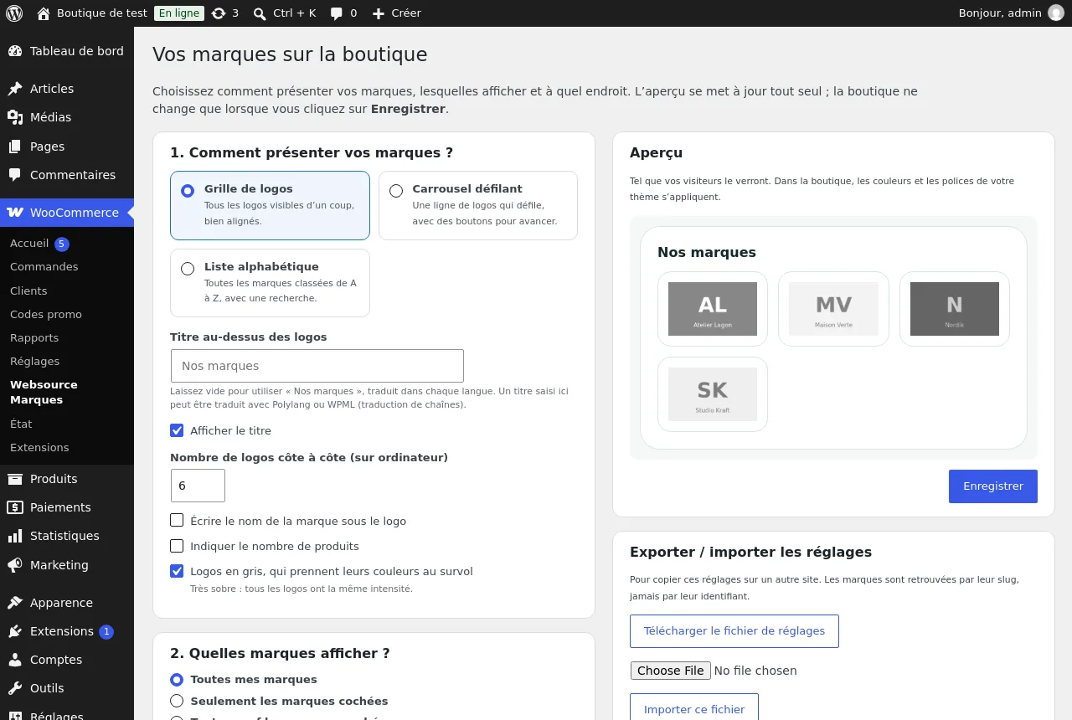Open the home icon for Boutique de test
Image resolution: width=1072 pixels, height=720 pixels.
point(44,13)
